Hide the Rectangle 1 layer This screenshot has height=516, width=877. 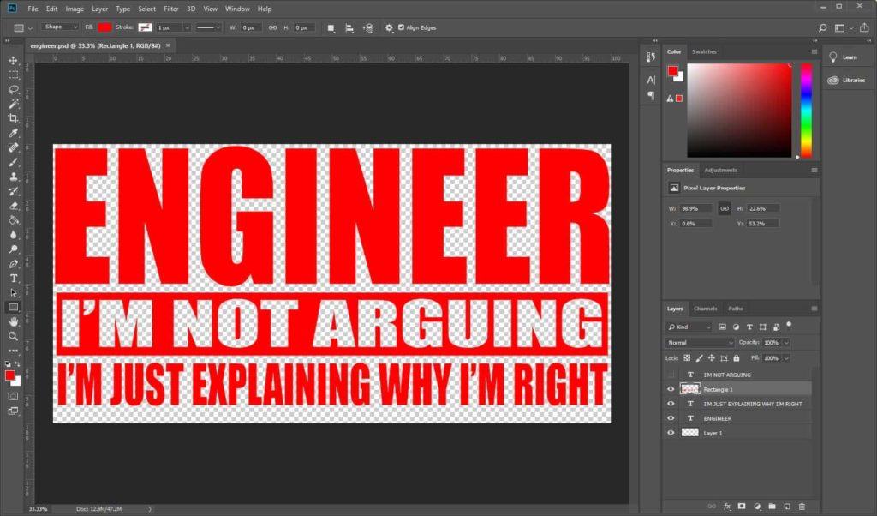click(671, 389)
